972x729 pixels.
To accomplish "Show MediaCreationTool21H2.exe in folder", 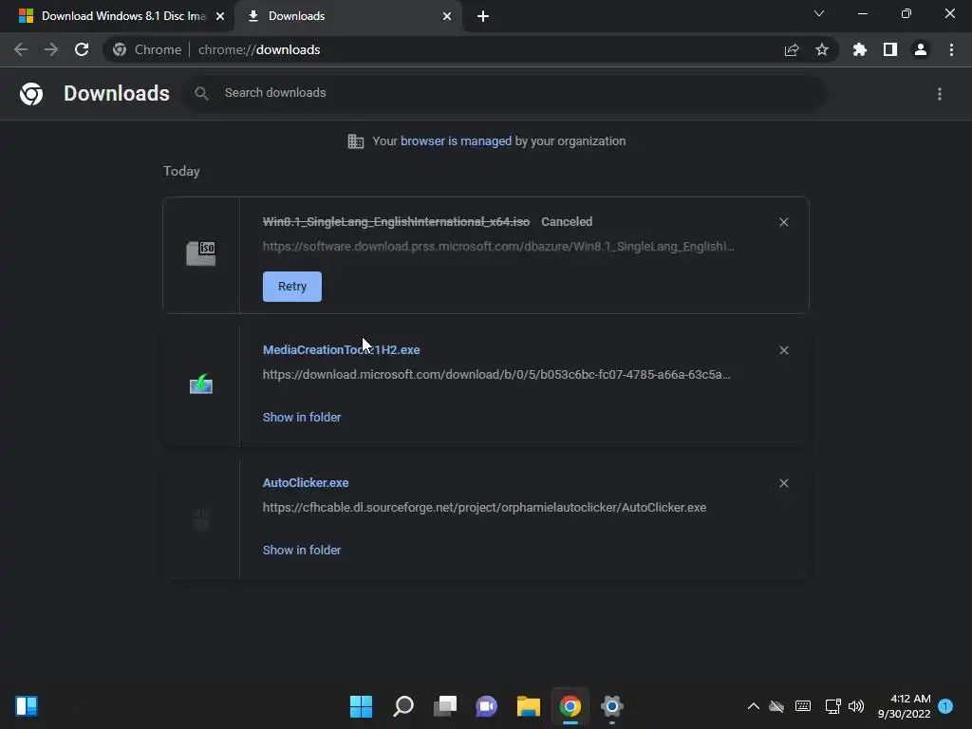I will [x=302, y=418].
